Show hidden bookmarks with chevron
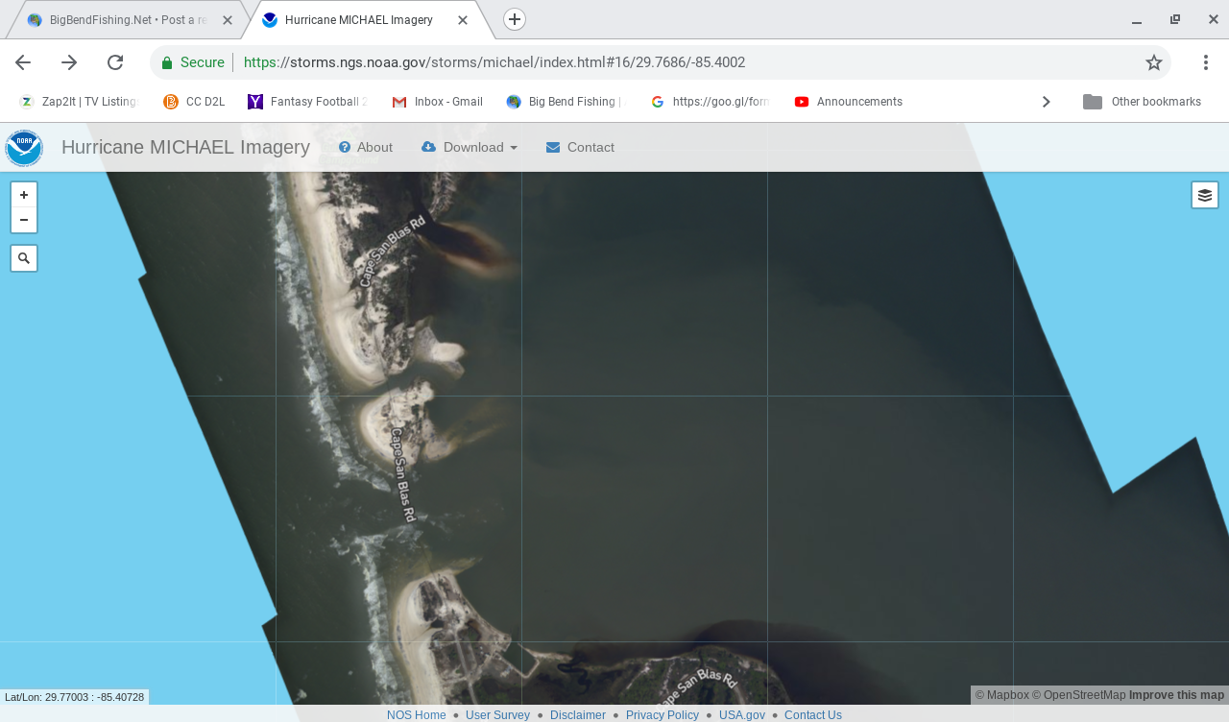The image size is (1229, 722). click(x=1046, y=102)
